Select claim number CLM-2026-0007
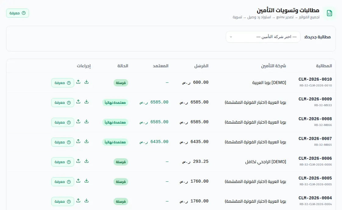 315,138
